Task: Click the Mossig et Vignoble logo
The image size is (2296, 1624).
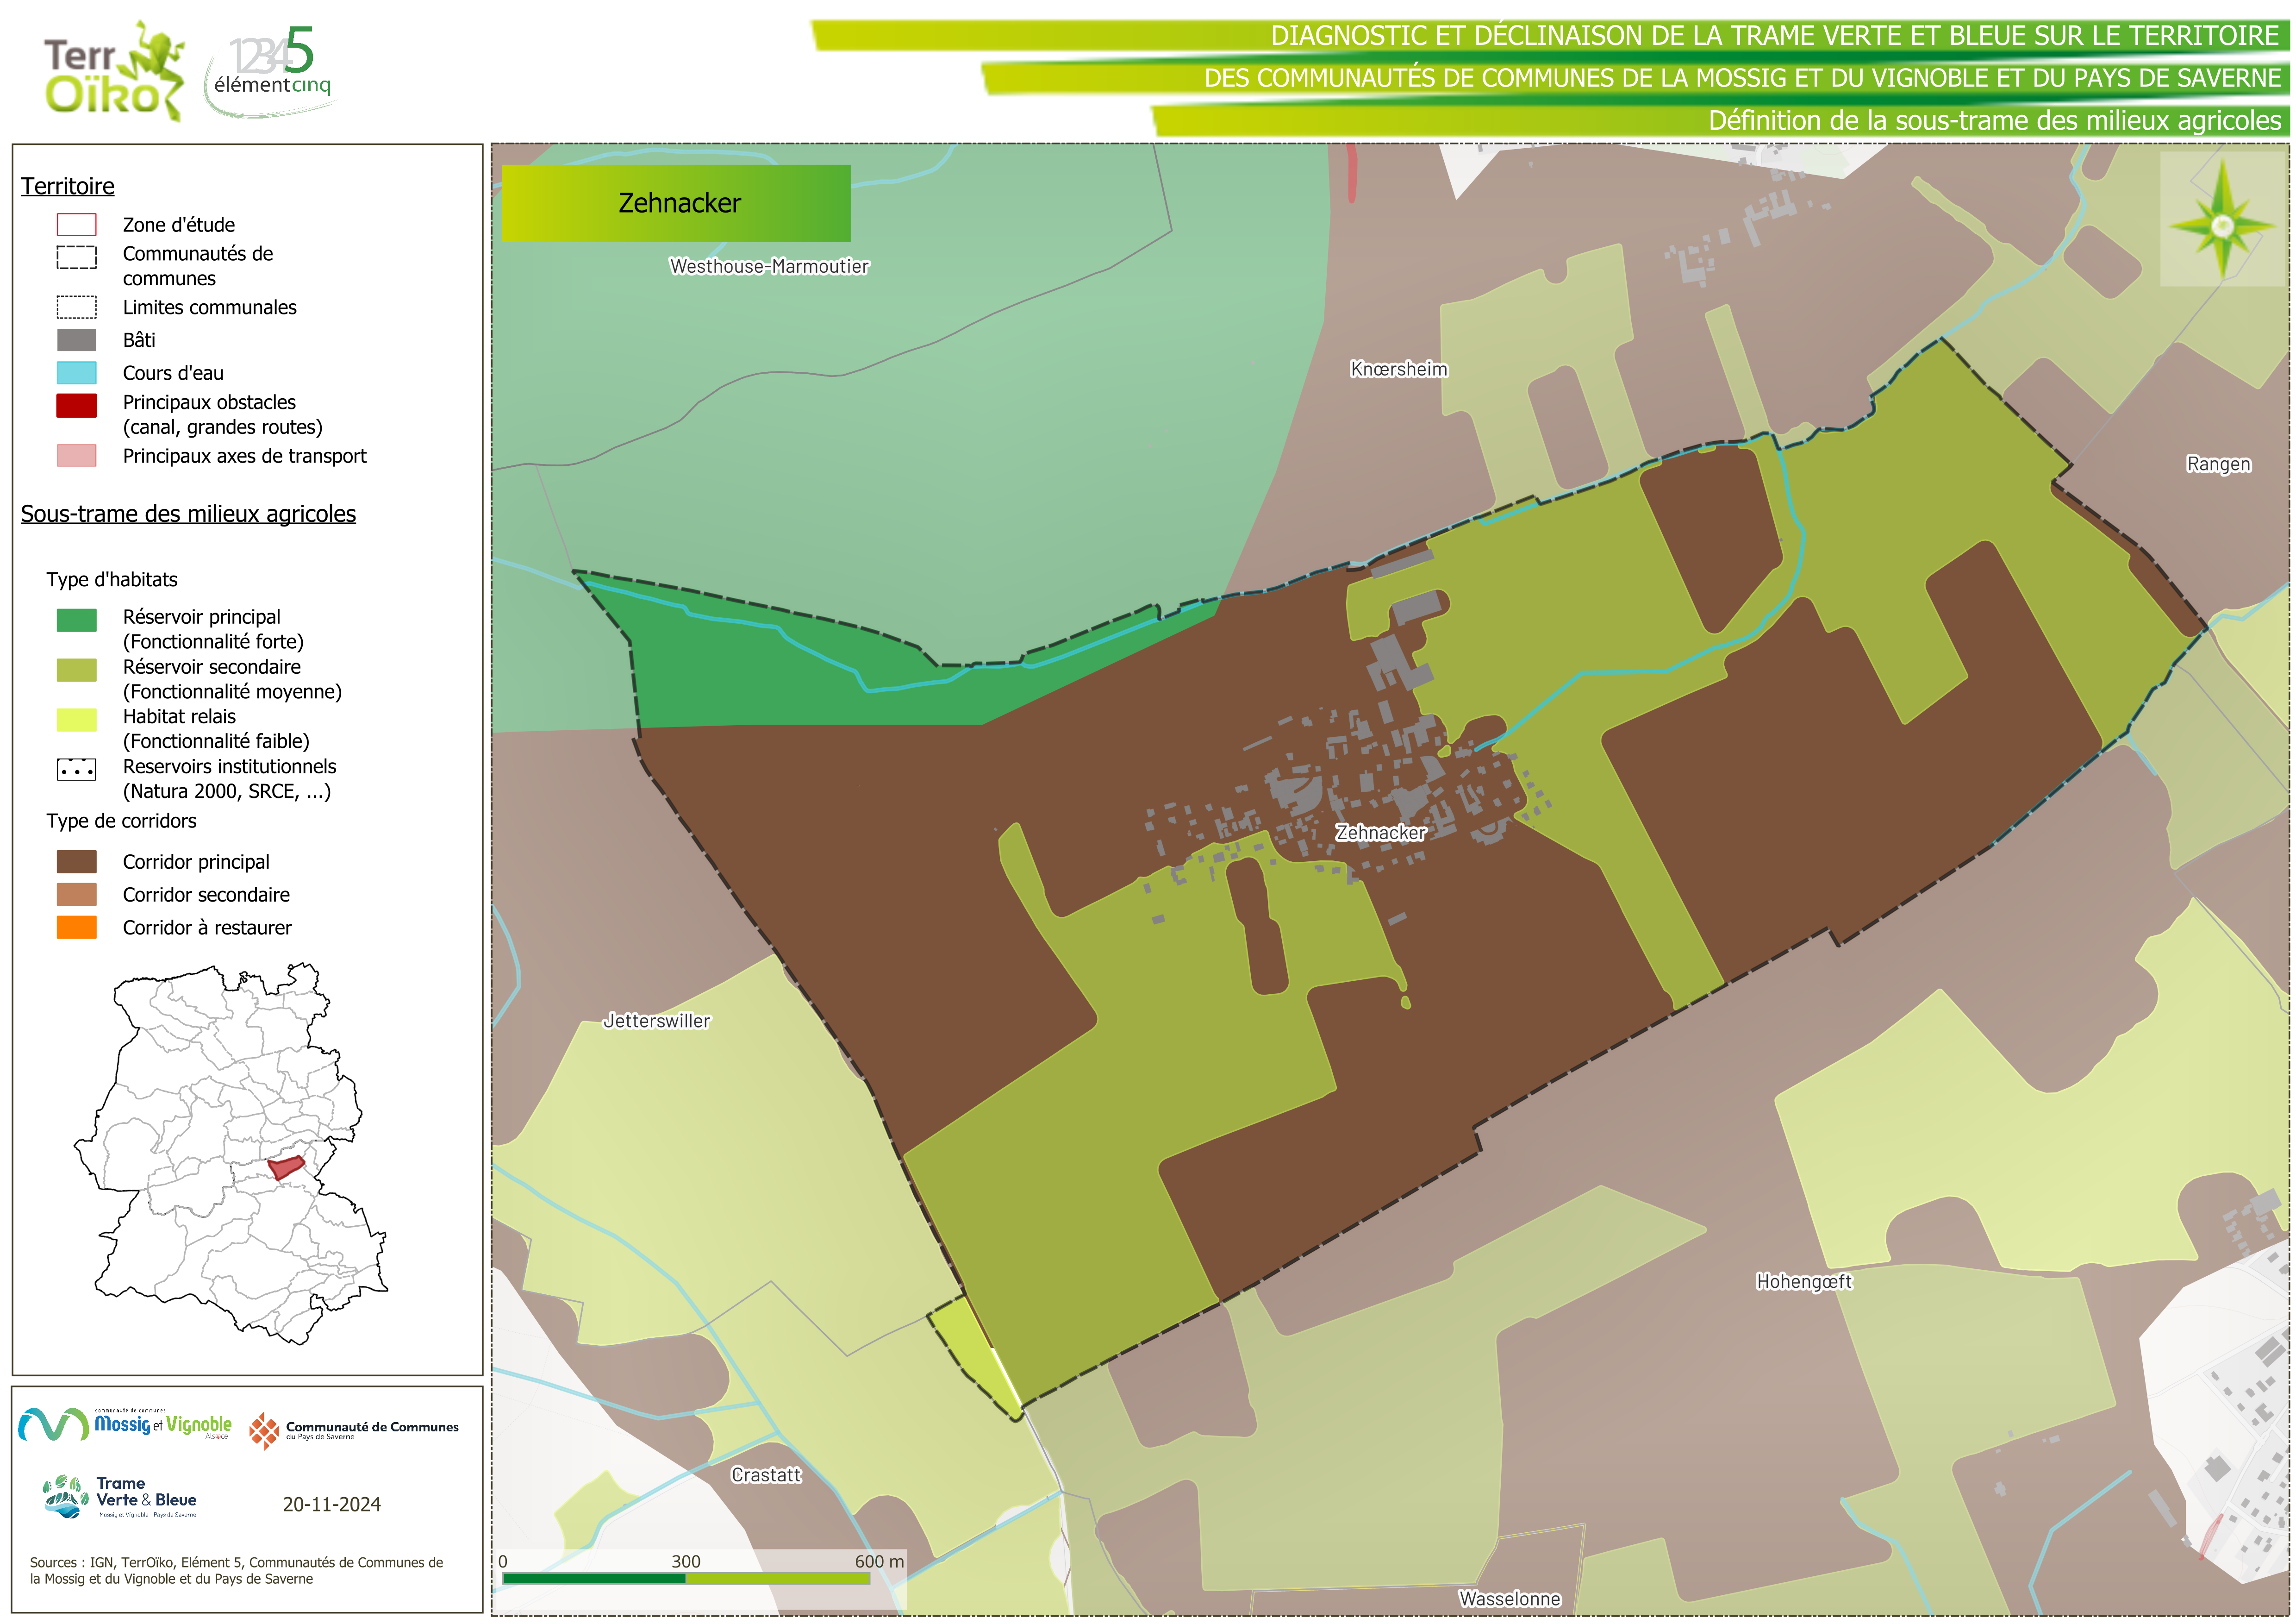Action: (x=126, y=1425)
